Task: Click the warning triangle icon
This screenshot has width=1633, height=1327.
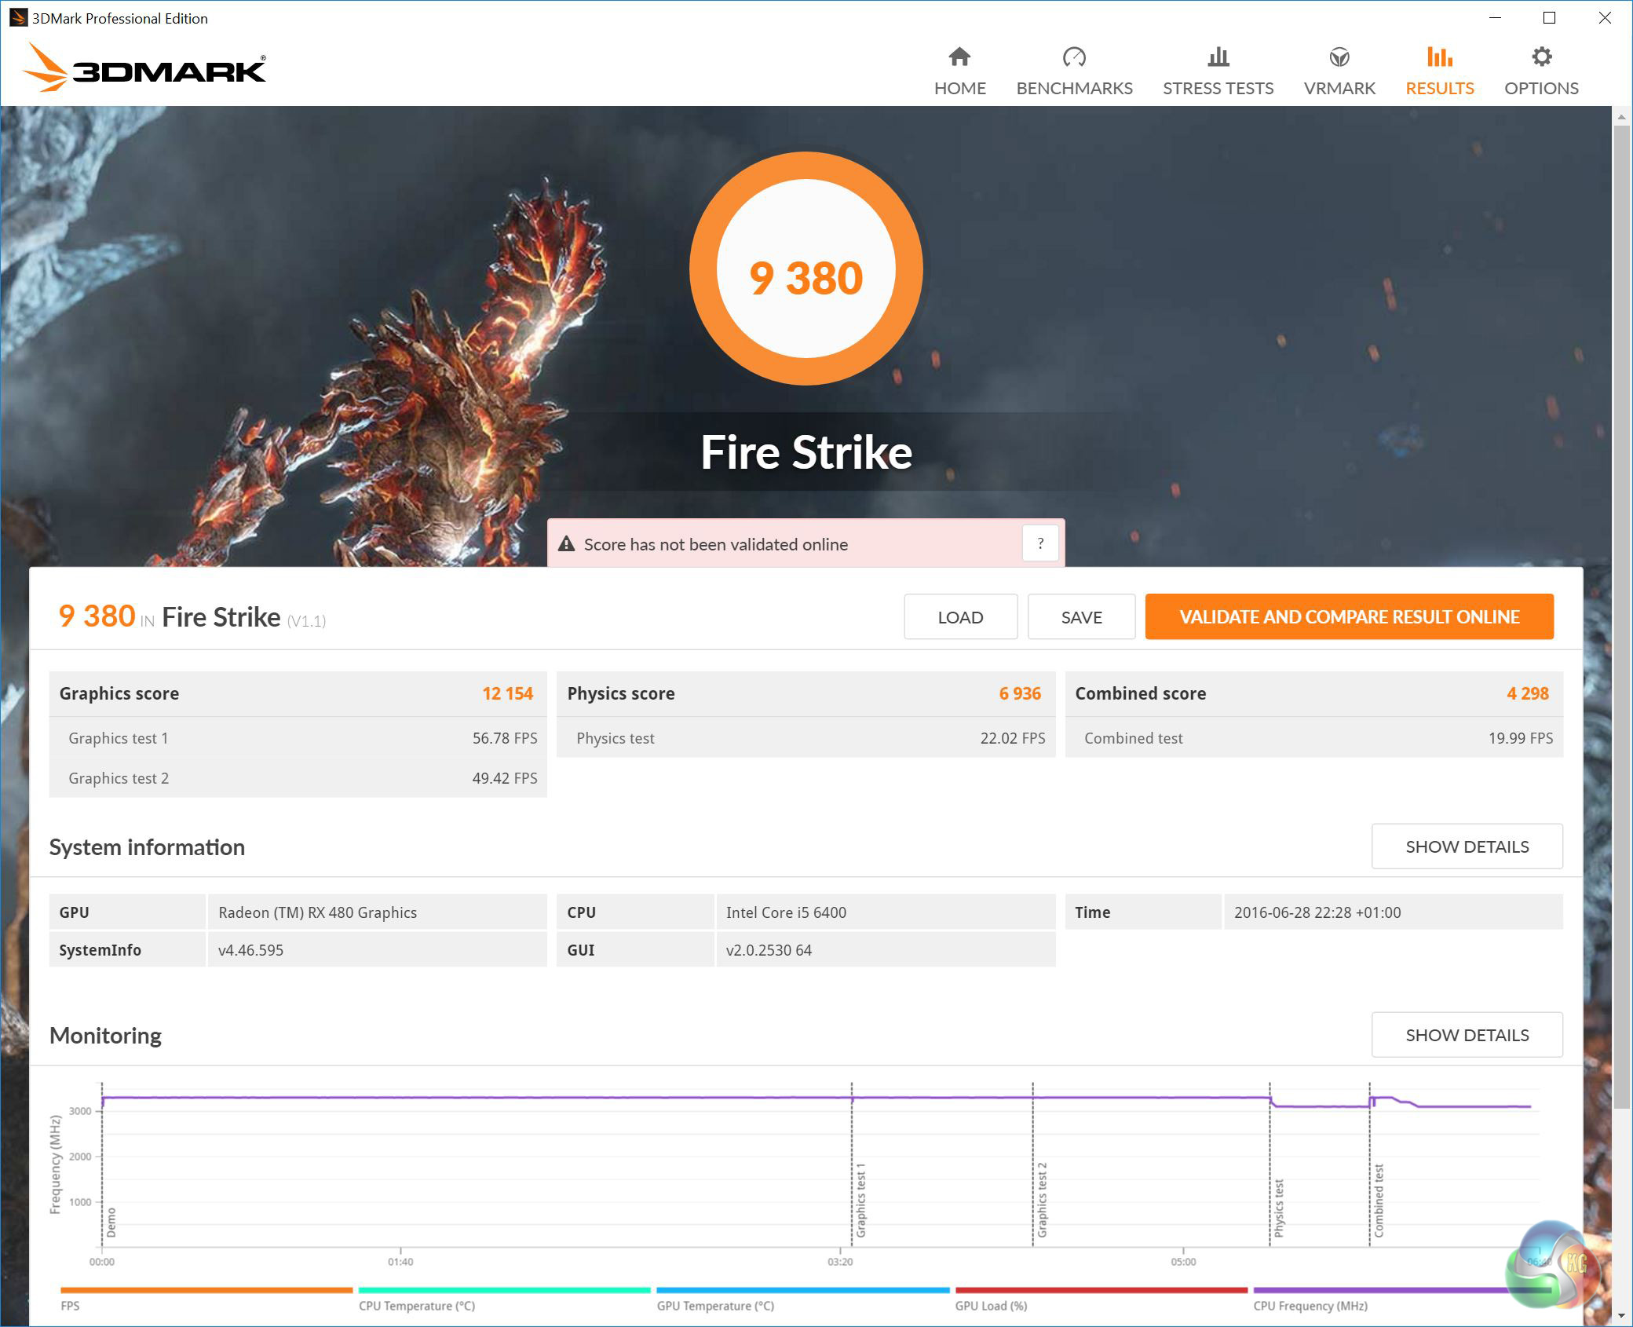Action: pyautogui.click(x=566, y=544)
